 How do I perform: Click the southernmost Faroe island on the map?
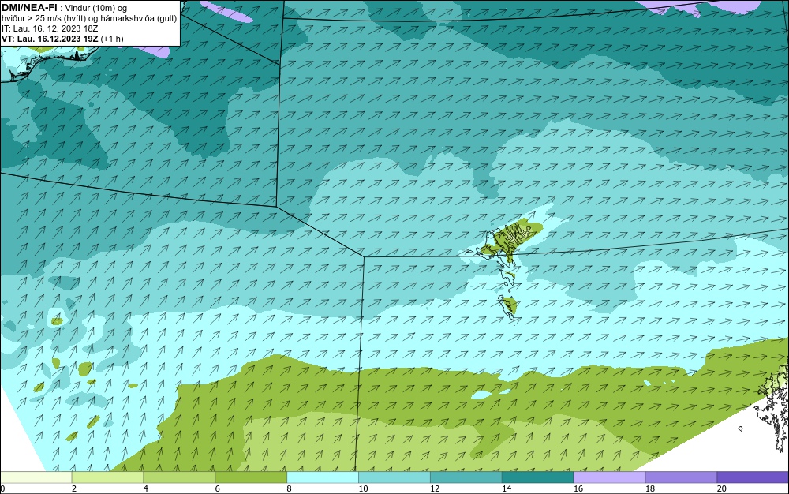(507, 306)
